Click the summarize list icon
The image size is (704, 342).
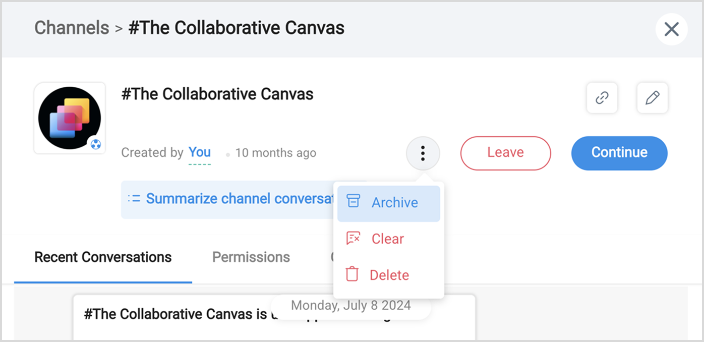click(x=134, y=199)
